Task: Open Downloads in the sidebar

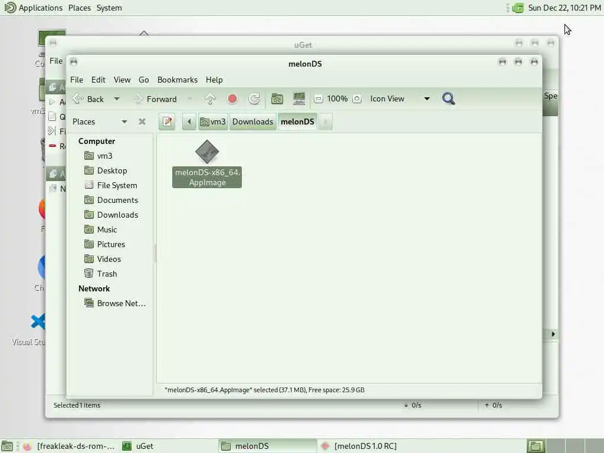Action: 111,215
